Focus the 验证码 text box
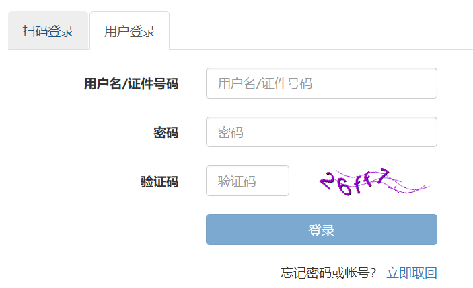The width and height of the screenshot is (473, 288). pyautogui.click(x=247, y=181)
